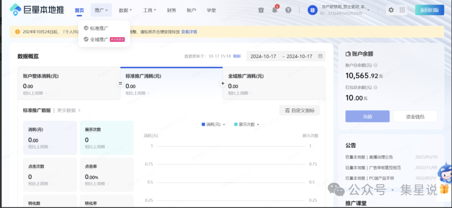Viewport: 452px width, 208px height.
Task: Select the 点击率 metric card
Action: pyautogui.click(x=107, y=175)
